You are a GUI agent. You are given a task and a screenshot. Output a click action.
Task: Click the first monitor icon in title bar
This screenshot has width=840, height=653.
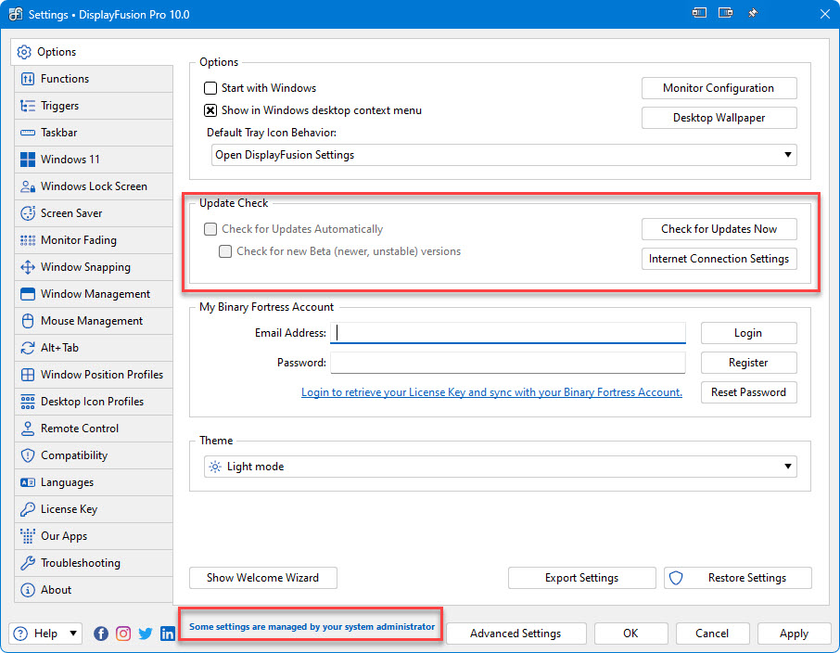[x=699, y=13]
